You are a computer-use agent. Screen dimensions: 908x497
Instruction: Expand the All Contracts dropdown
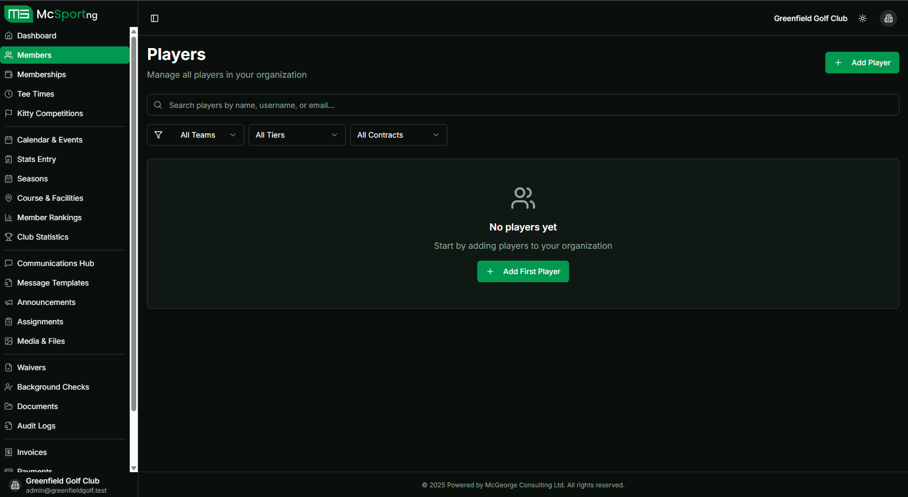coord(398,135)
